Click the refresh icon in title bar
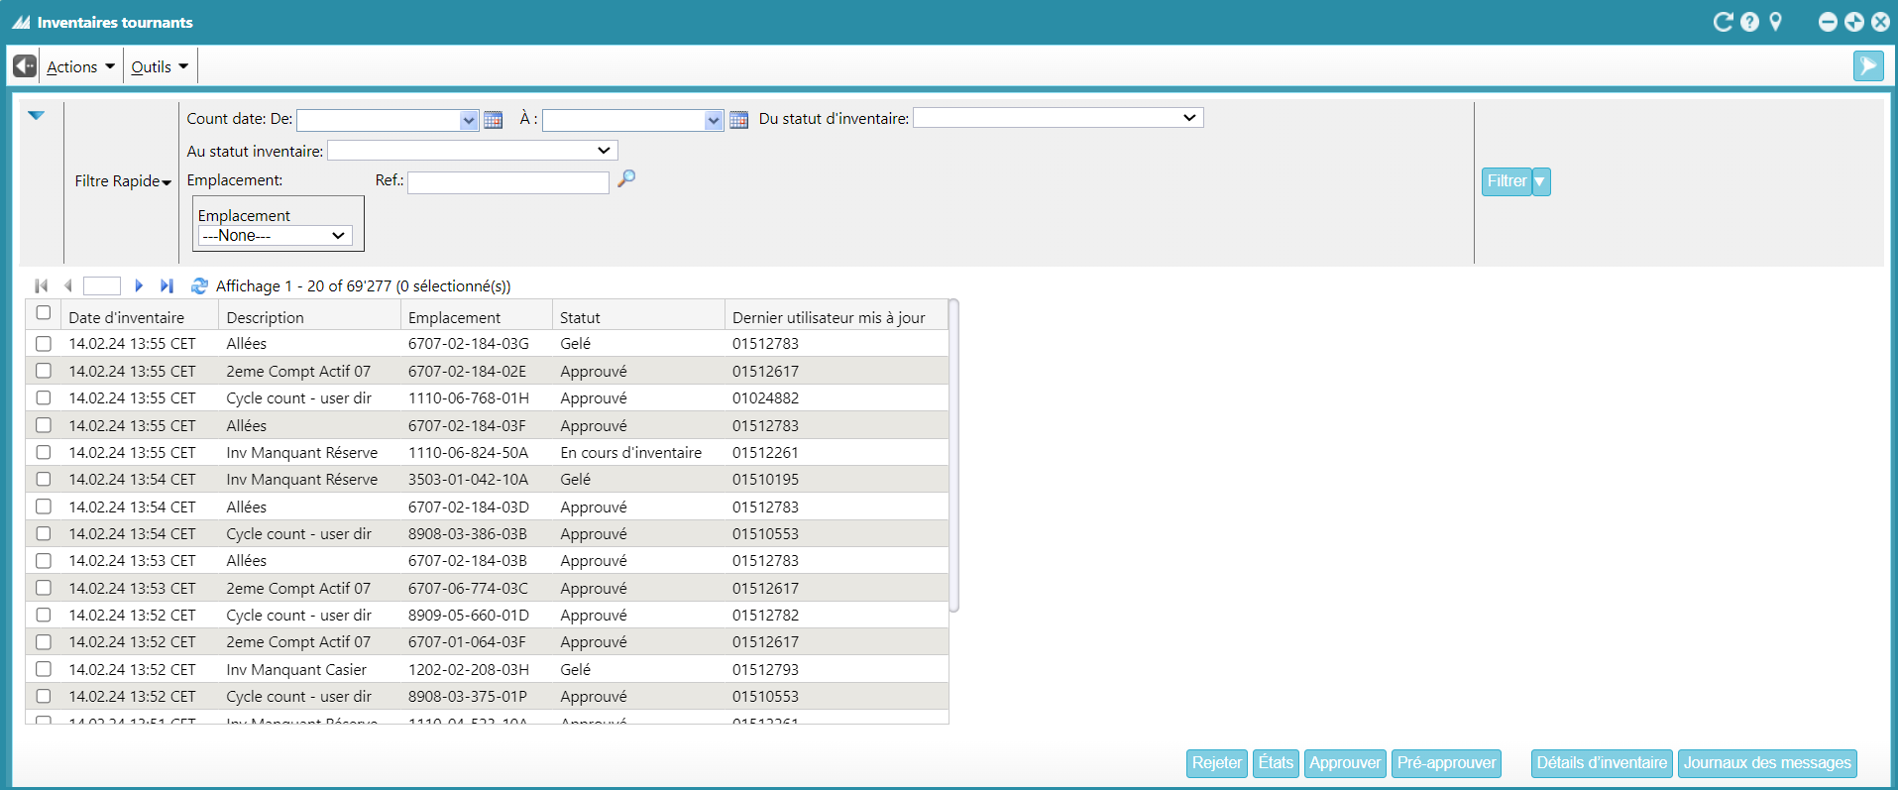 pyautogui.click(x=1723, y=22)
